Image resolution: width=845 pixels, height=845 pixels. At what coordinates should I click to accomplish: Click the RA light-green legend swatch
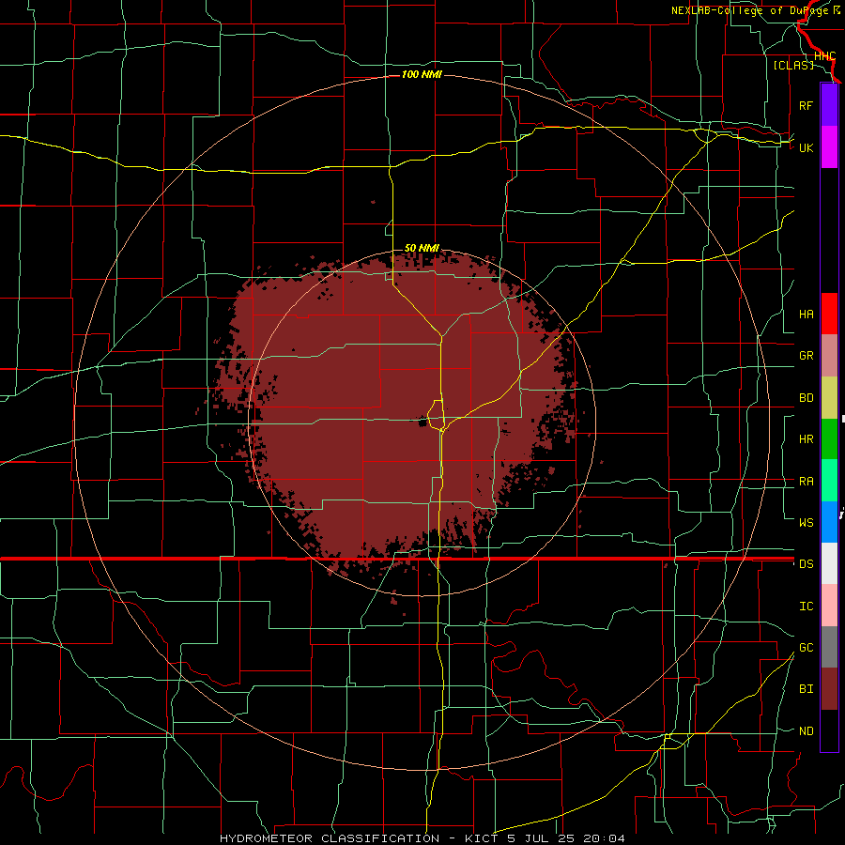coord(829,481)
